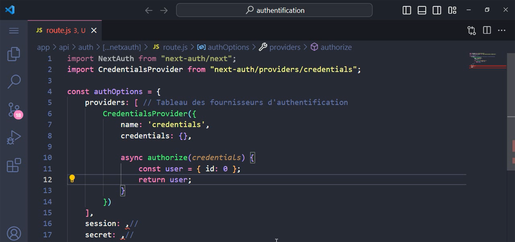The height and width of the screenshot is (242, 515).
Task: Open the Run and Debug view
Action: [x=14, y=137]
